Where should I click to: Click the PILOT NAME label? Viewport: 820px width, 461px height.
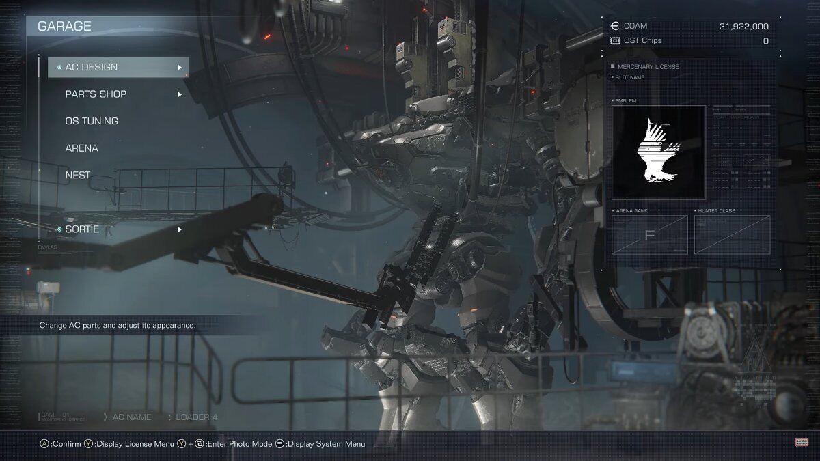click(629, 77)
